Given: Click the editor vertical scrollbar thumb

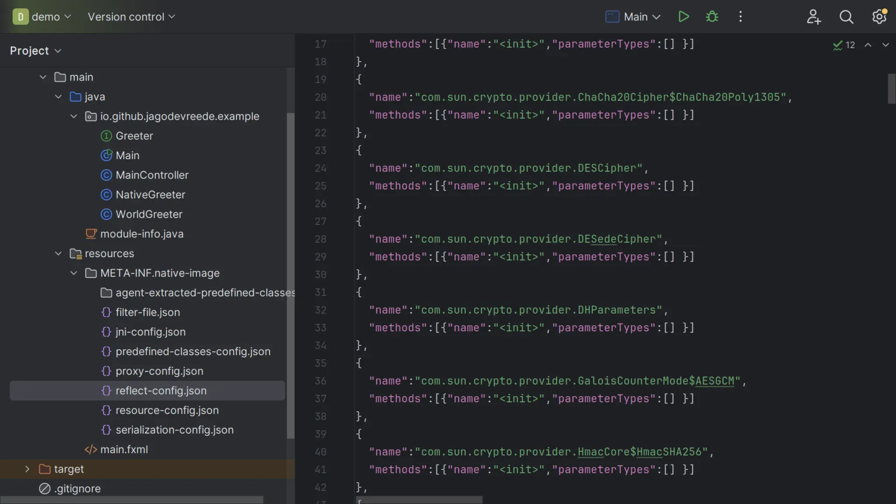Looking at the screenshot, I should 891,89.
